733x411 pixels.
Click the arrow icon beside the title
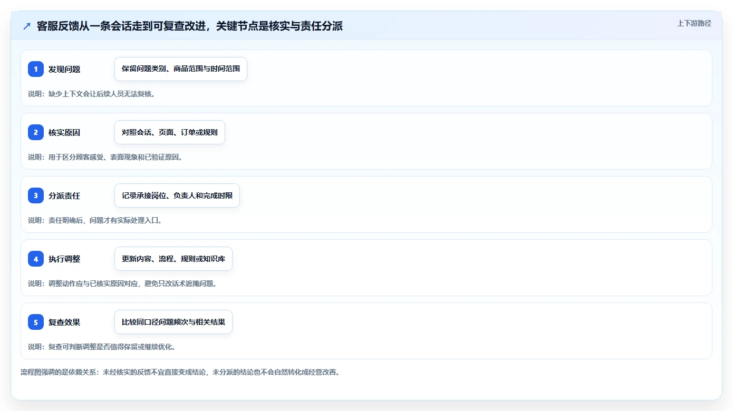[x=27, y=26]
